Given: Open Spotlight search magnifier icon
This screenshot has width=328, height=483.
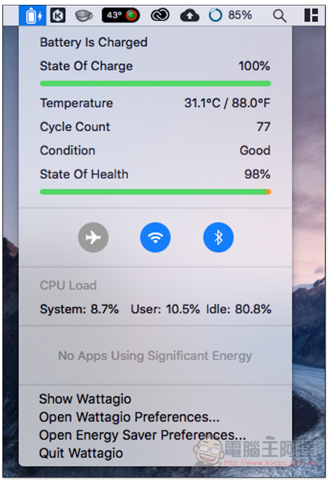Looking at the screenshot, I should [279, 16].
